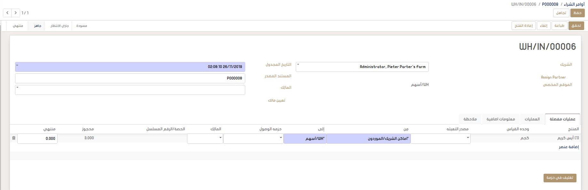Delete the ice cream product row

click(14, 138)
